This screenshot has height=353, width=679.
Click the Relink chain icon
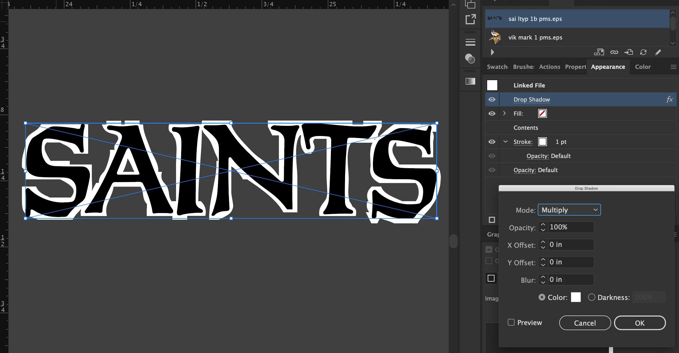click(614, 52)
